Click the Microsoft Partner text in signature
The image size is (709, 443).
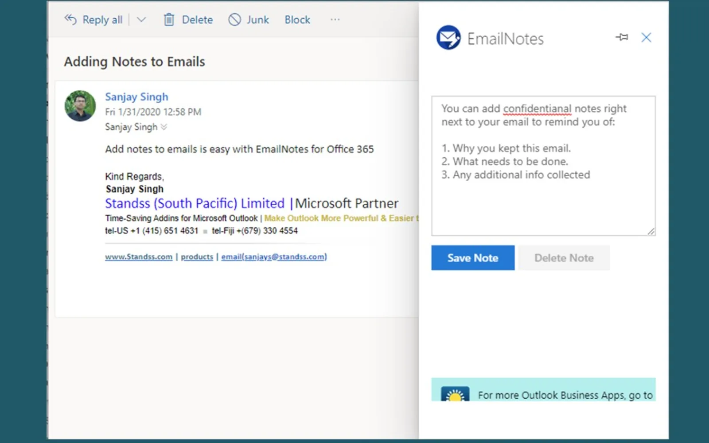[x=347, y=203]
